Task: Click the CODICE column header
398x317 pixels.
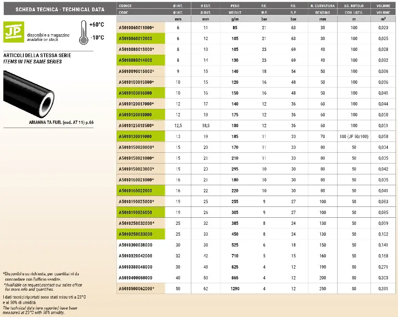Action: tap(125, 6)
